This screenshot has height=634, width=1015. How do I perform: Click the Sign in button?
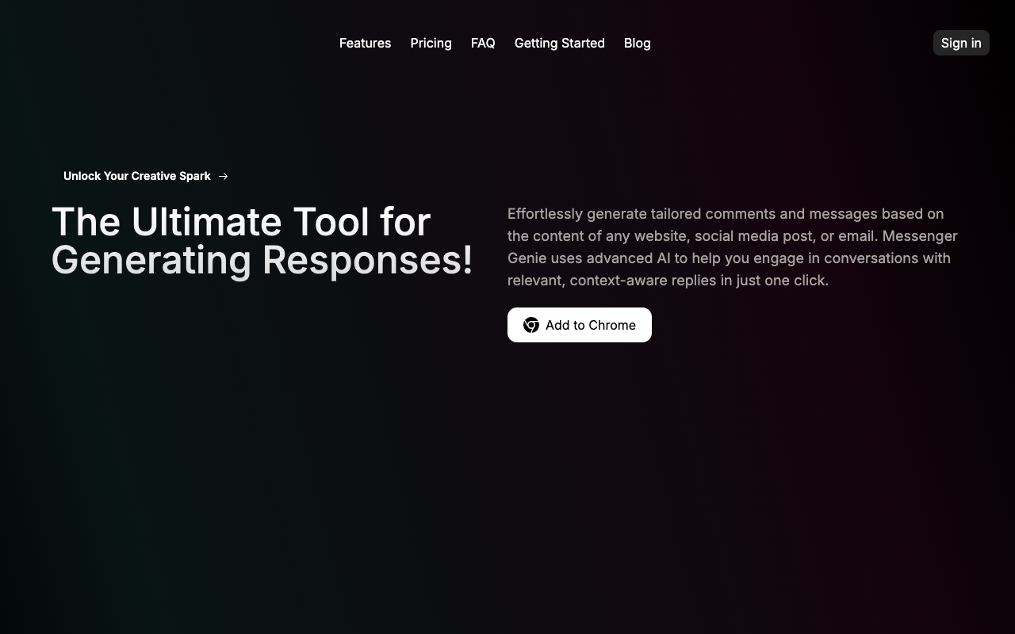point(961,43)
